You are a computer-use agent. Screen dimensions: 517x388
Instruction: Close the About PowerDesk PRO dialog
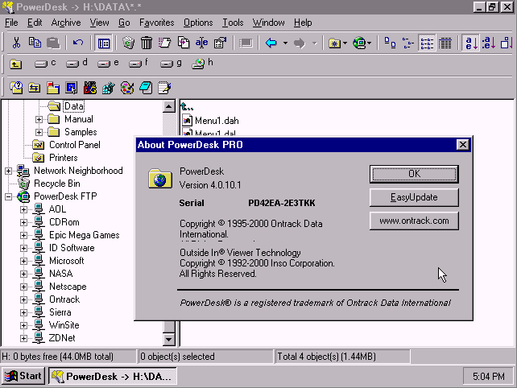click(x=463, y=144)
